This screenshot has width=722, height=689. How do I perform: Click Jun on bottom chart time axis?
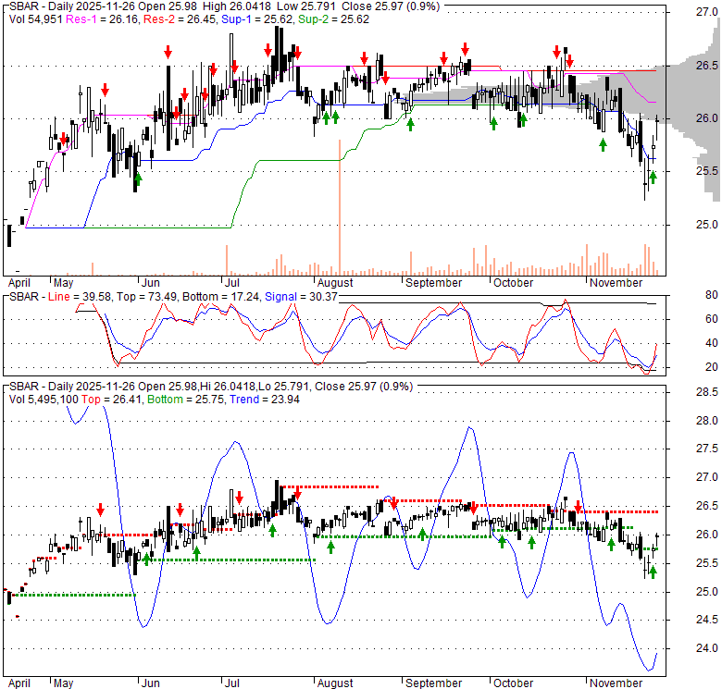[151, 683]
